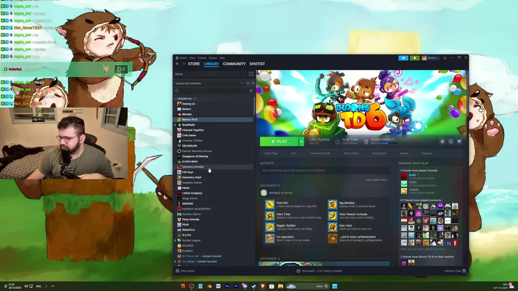Show hidden system tray icons chevron
518x291 pixels.
click(x=53, y=286)
